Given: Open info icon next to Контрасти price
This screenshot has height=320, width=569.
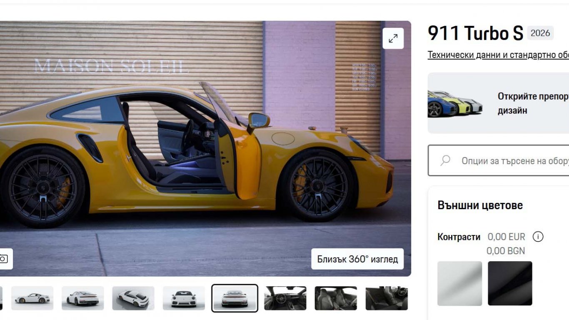Looking at the screenshot, I should (538, 237).
